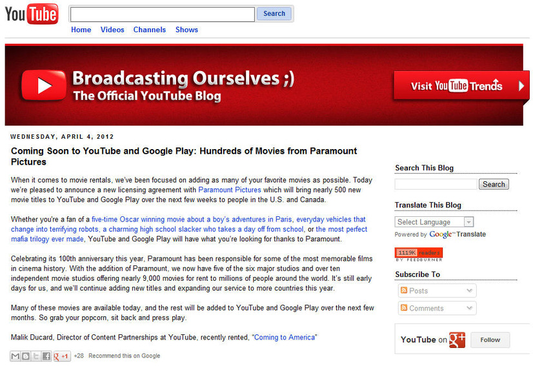The image size is (533, 366).
Task: Go to the Home menu item
Action: [x=81, y=30]
